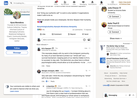Screen dimensions: 137x98
Task: Repost this post
Action: [x=72, y=34]
